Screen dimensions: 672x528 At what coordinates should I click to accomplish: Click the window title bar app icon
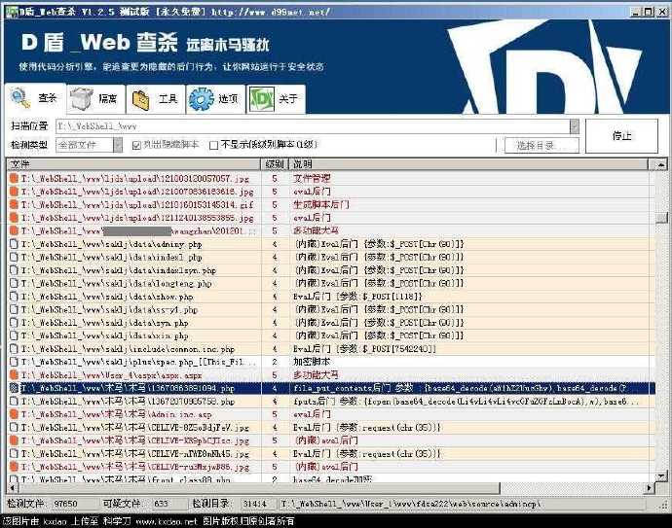click(x=12, y=12)
